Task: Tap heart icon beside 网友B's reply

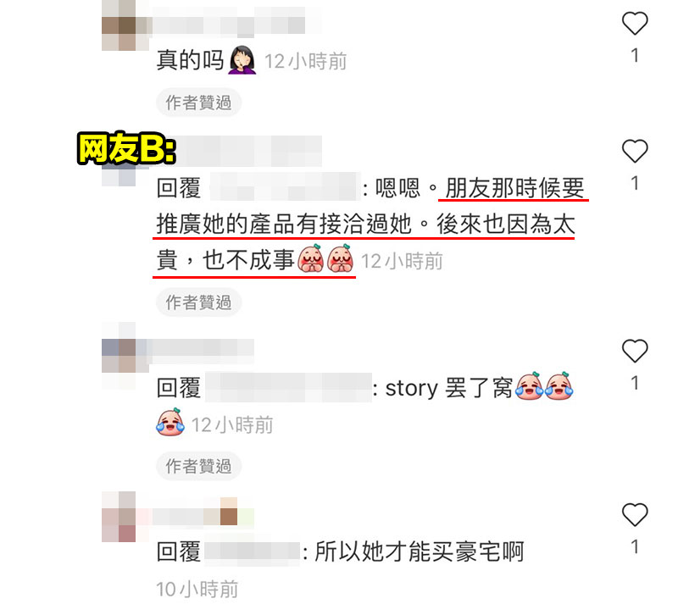Action: click(634, 152)
